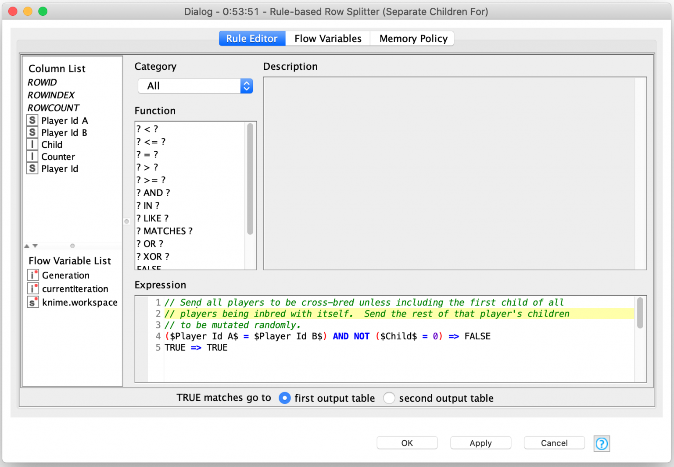The width and height of the screenshot is (674, 467).
Task: Select the first output table radio button
Action: 284,398
